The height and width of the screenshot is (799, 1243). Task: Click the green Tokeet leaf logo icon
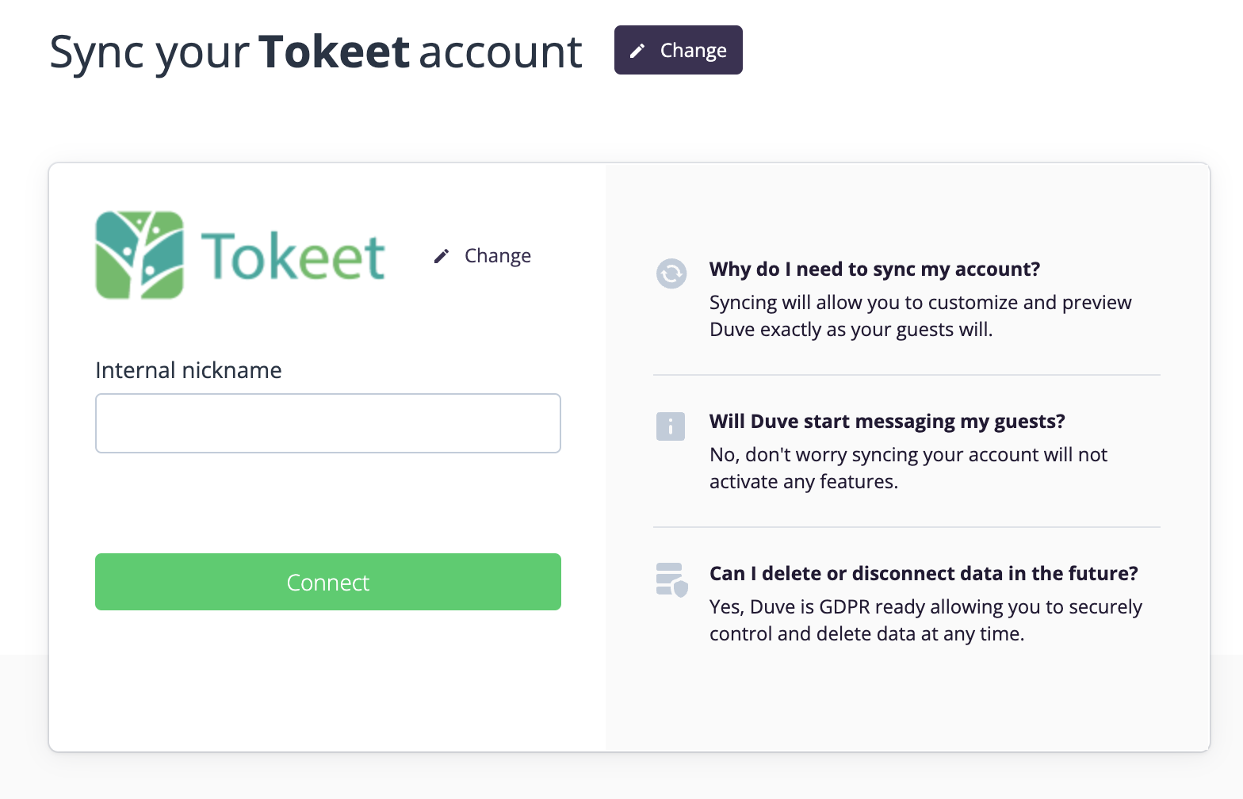tap(140, 255)
